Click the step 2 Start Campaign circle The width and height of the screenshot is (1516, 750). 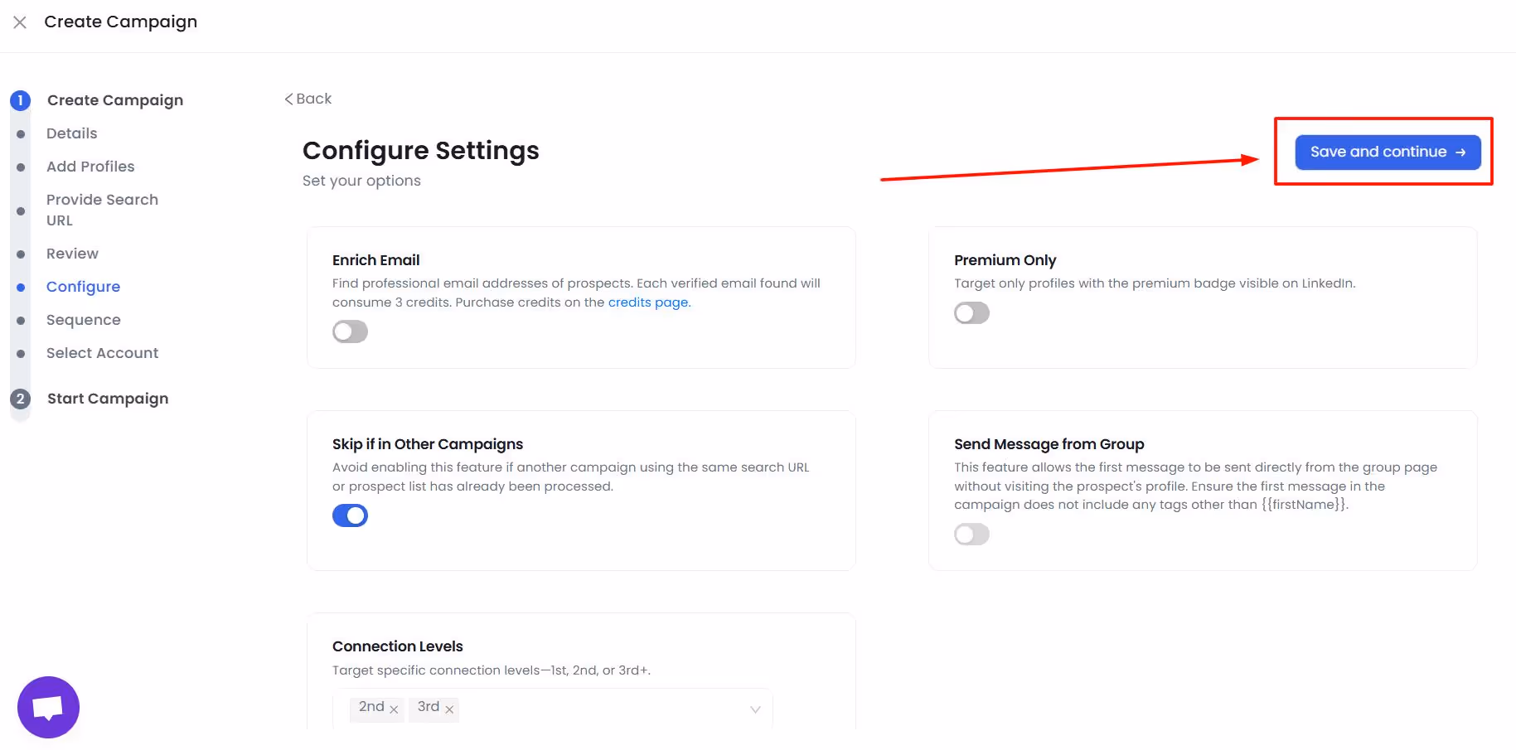(x=20, y=399)
